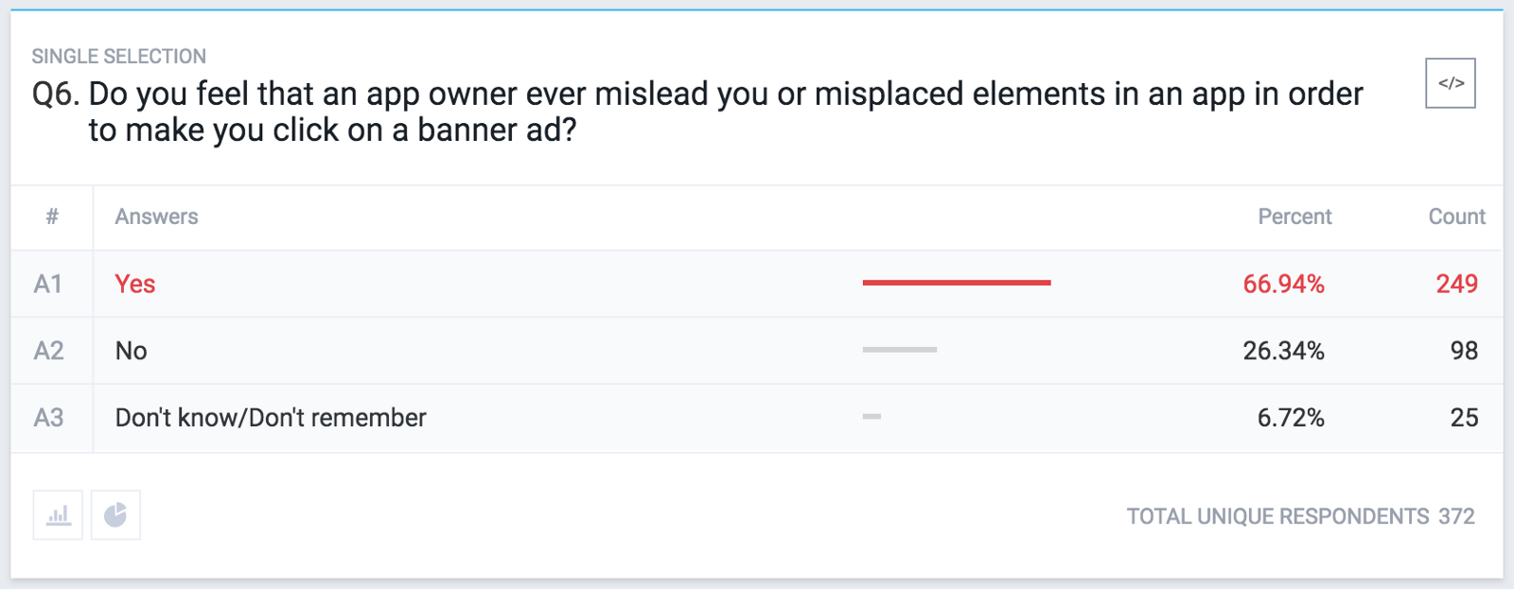Click 'Don't know/Don't remember' answer
This screenshot has height=589, width=1514.
[271, 418]
